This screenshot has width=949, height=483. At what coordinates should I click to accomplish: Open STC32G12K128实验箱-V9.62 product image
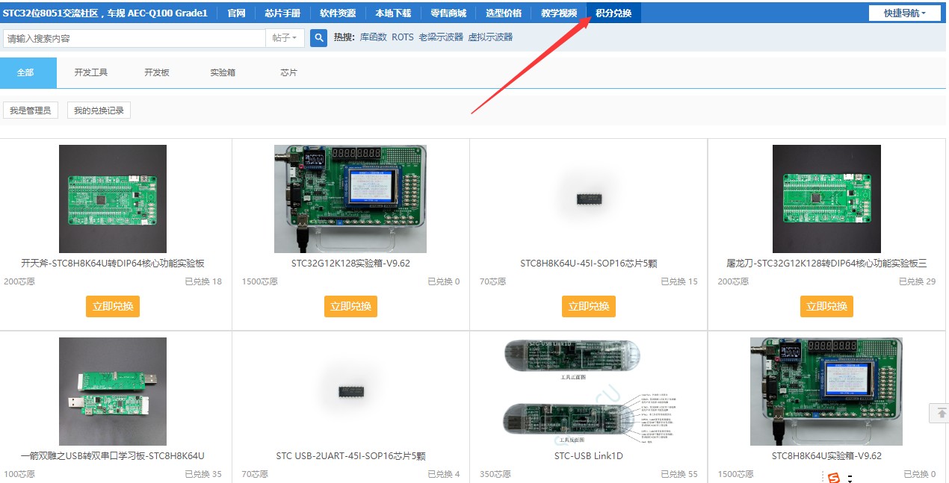click(x=350, y=199)
